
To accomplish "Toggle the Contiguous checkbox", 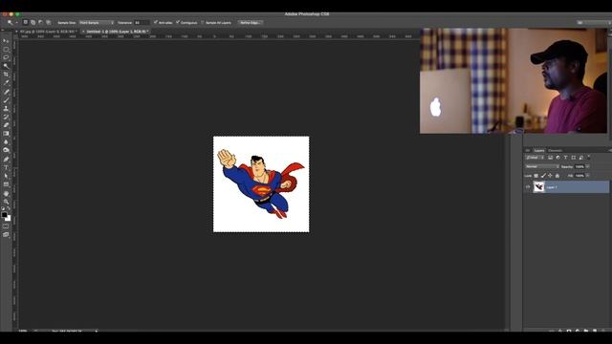I will [178, 22].
